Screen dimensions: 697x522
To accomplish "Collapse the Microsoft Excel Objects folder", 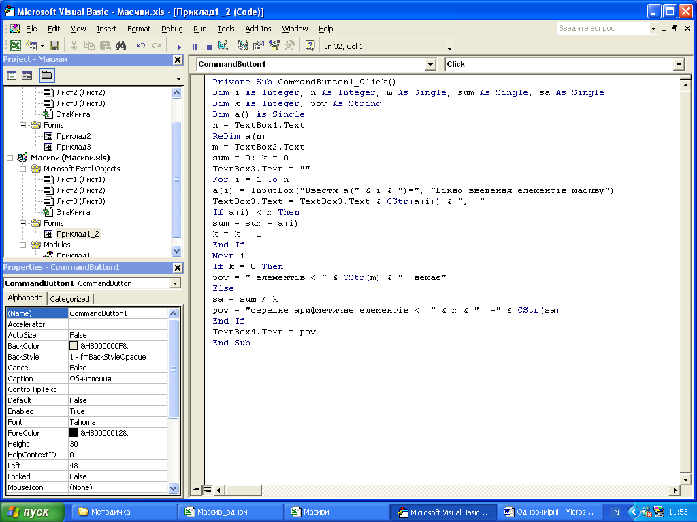I will tap(22, 169).
